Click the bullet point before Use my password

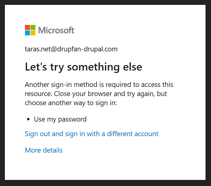pos(28,119)
